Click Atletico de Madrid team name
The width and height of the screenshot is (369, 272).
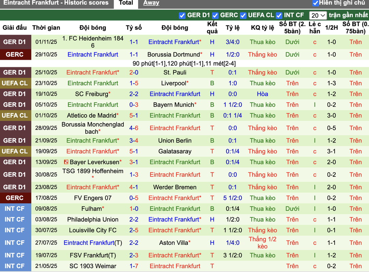91,116
